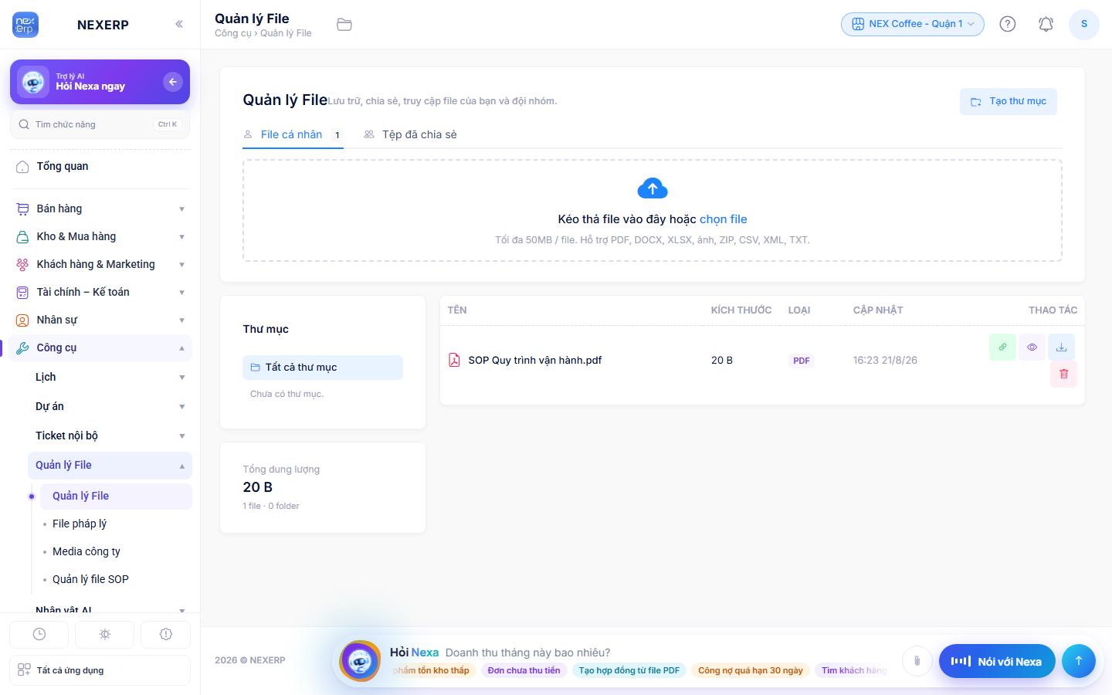Click the Nói với Nexa voice button
The image size is (1112, 695).
pos(997,661)
